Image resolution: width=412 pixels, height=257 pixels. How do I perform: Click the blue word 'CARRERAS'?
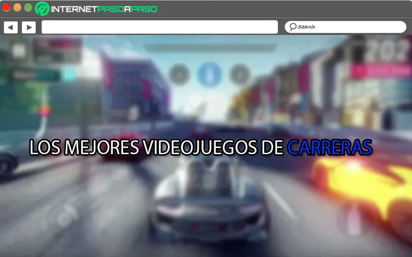pos(330,148)
